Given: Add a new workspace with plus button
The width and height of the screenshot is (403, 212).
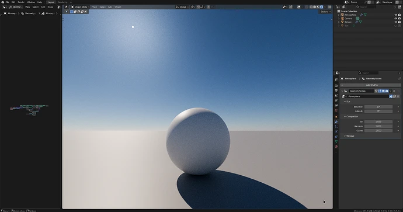Looking at the screenshot, I should click(x=71, y=2).
